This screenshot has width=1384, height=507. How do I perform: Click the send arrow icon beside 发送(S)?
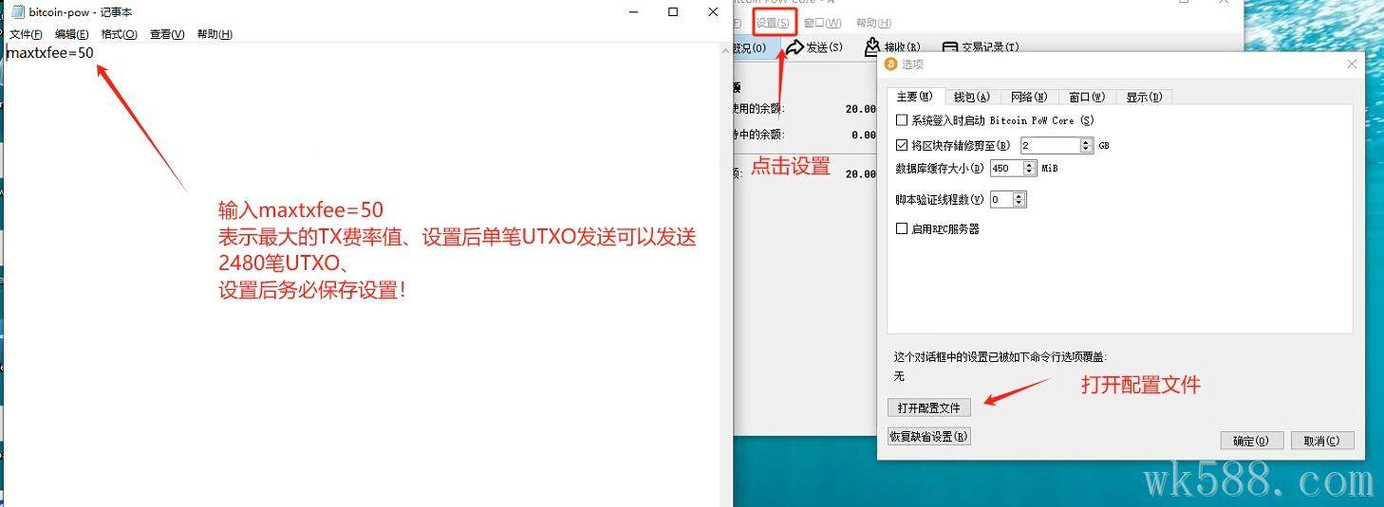795,46
